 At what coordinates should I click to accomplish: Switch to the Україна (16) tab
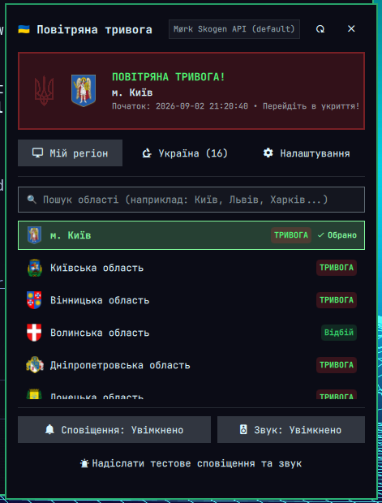185,153
